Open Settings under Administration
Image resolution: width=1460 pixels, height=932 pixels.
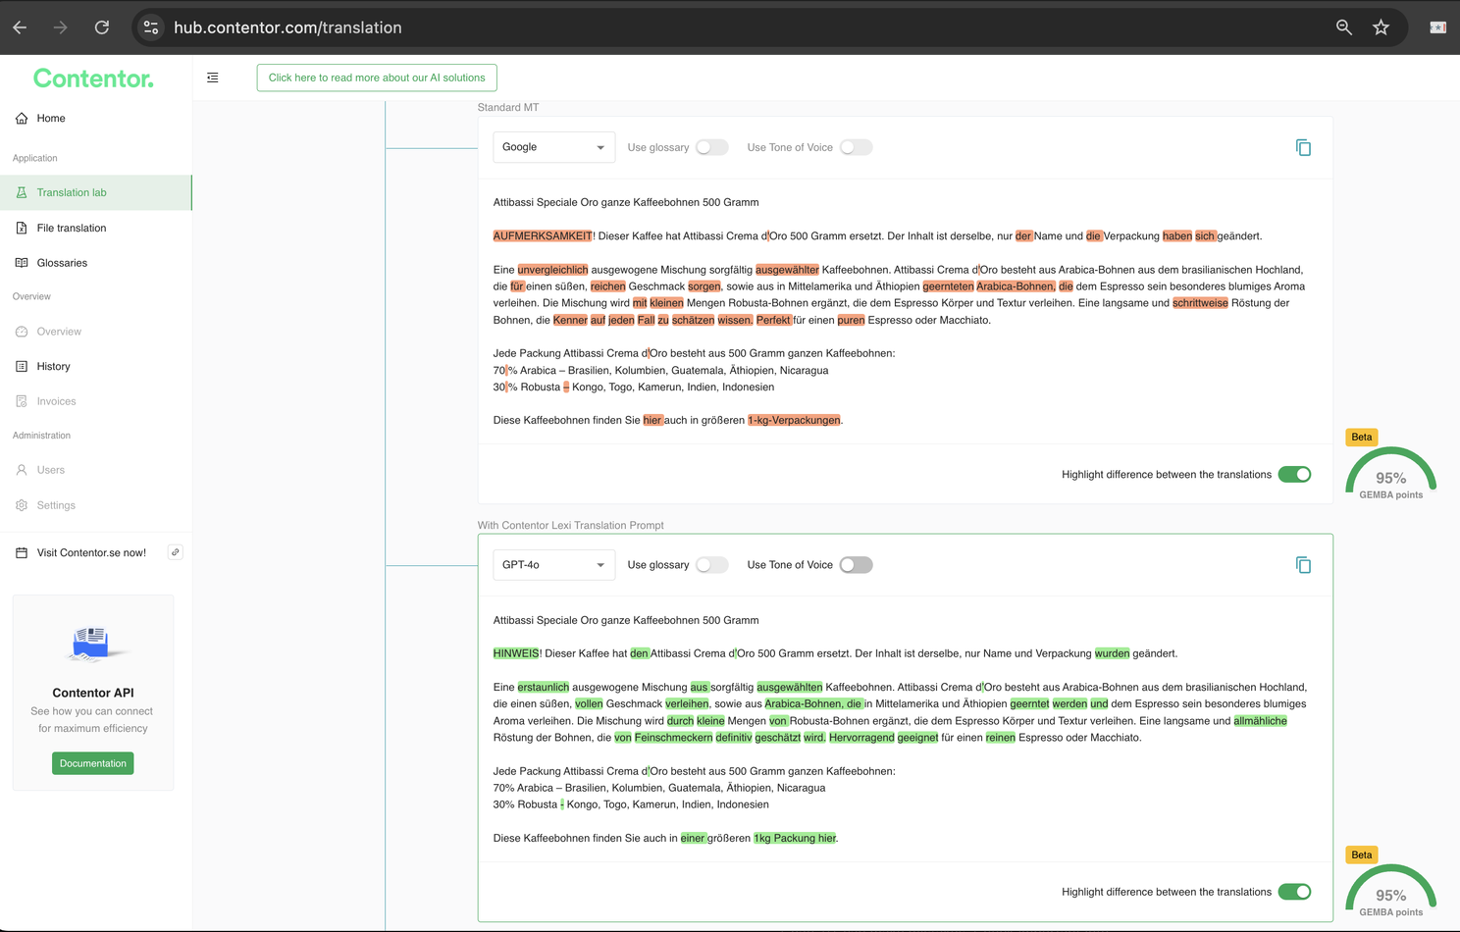click(95, 505)
